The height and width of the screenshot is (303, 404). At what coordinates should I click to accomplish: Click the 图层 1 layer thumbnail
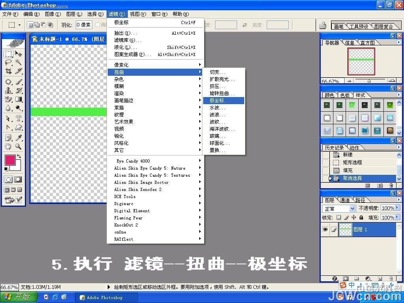point(345,229)
